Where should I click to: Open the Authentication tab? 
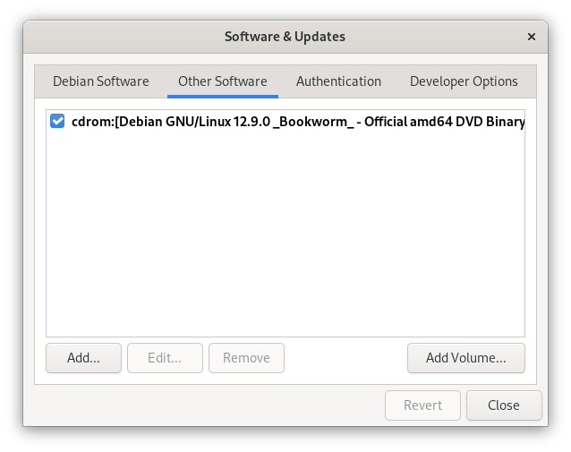click(338, 81)
